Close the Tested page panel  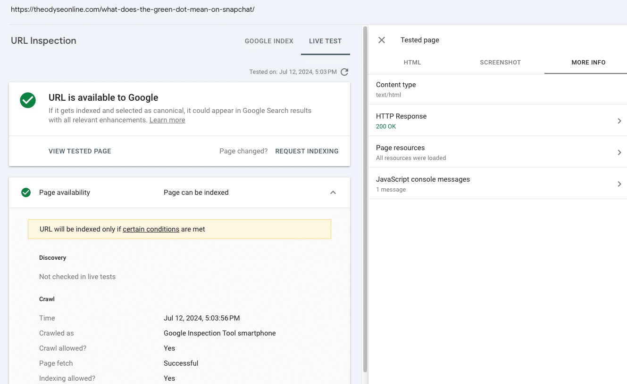[x=382, y=40]
